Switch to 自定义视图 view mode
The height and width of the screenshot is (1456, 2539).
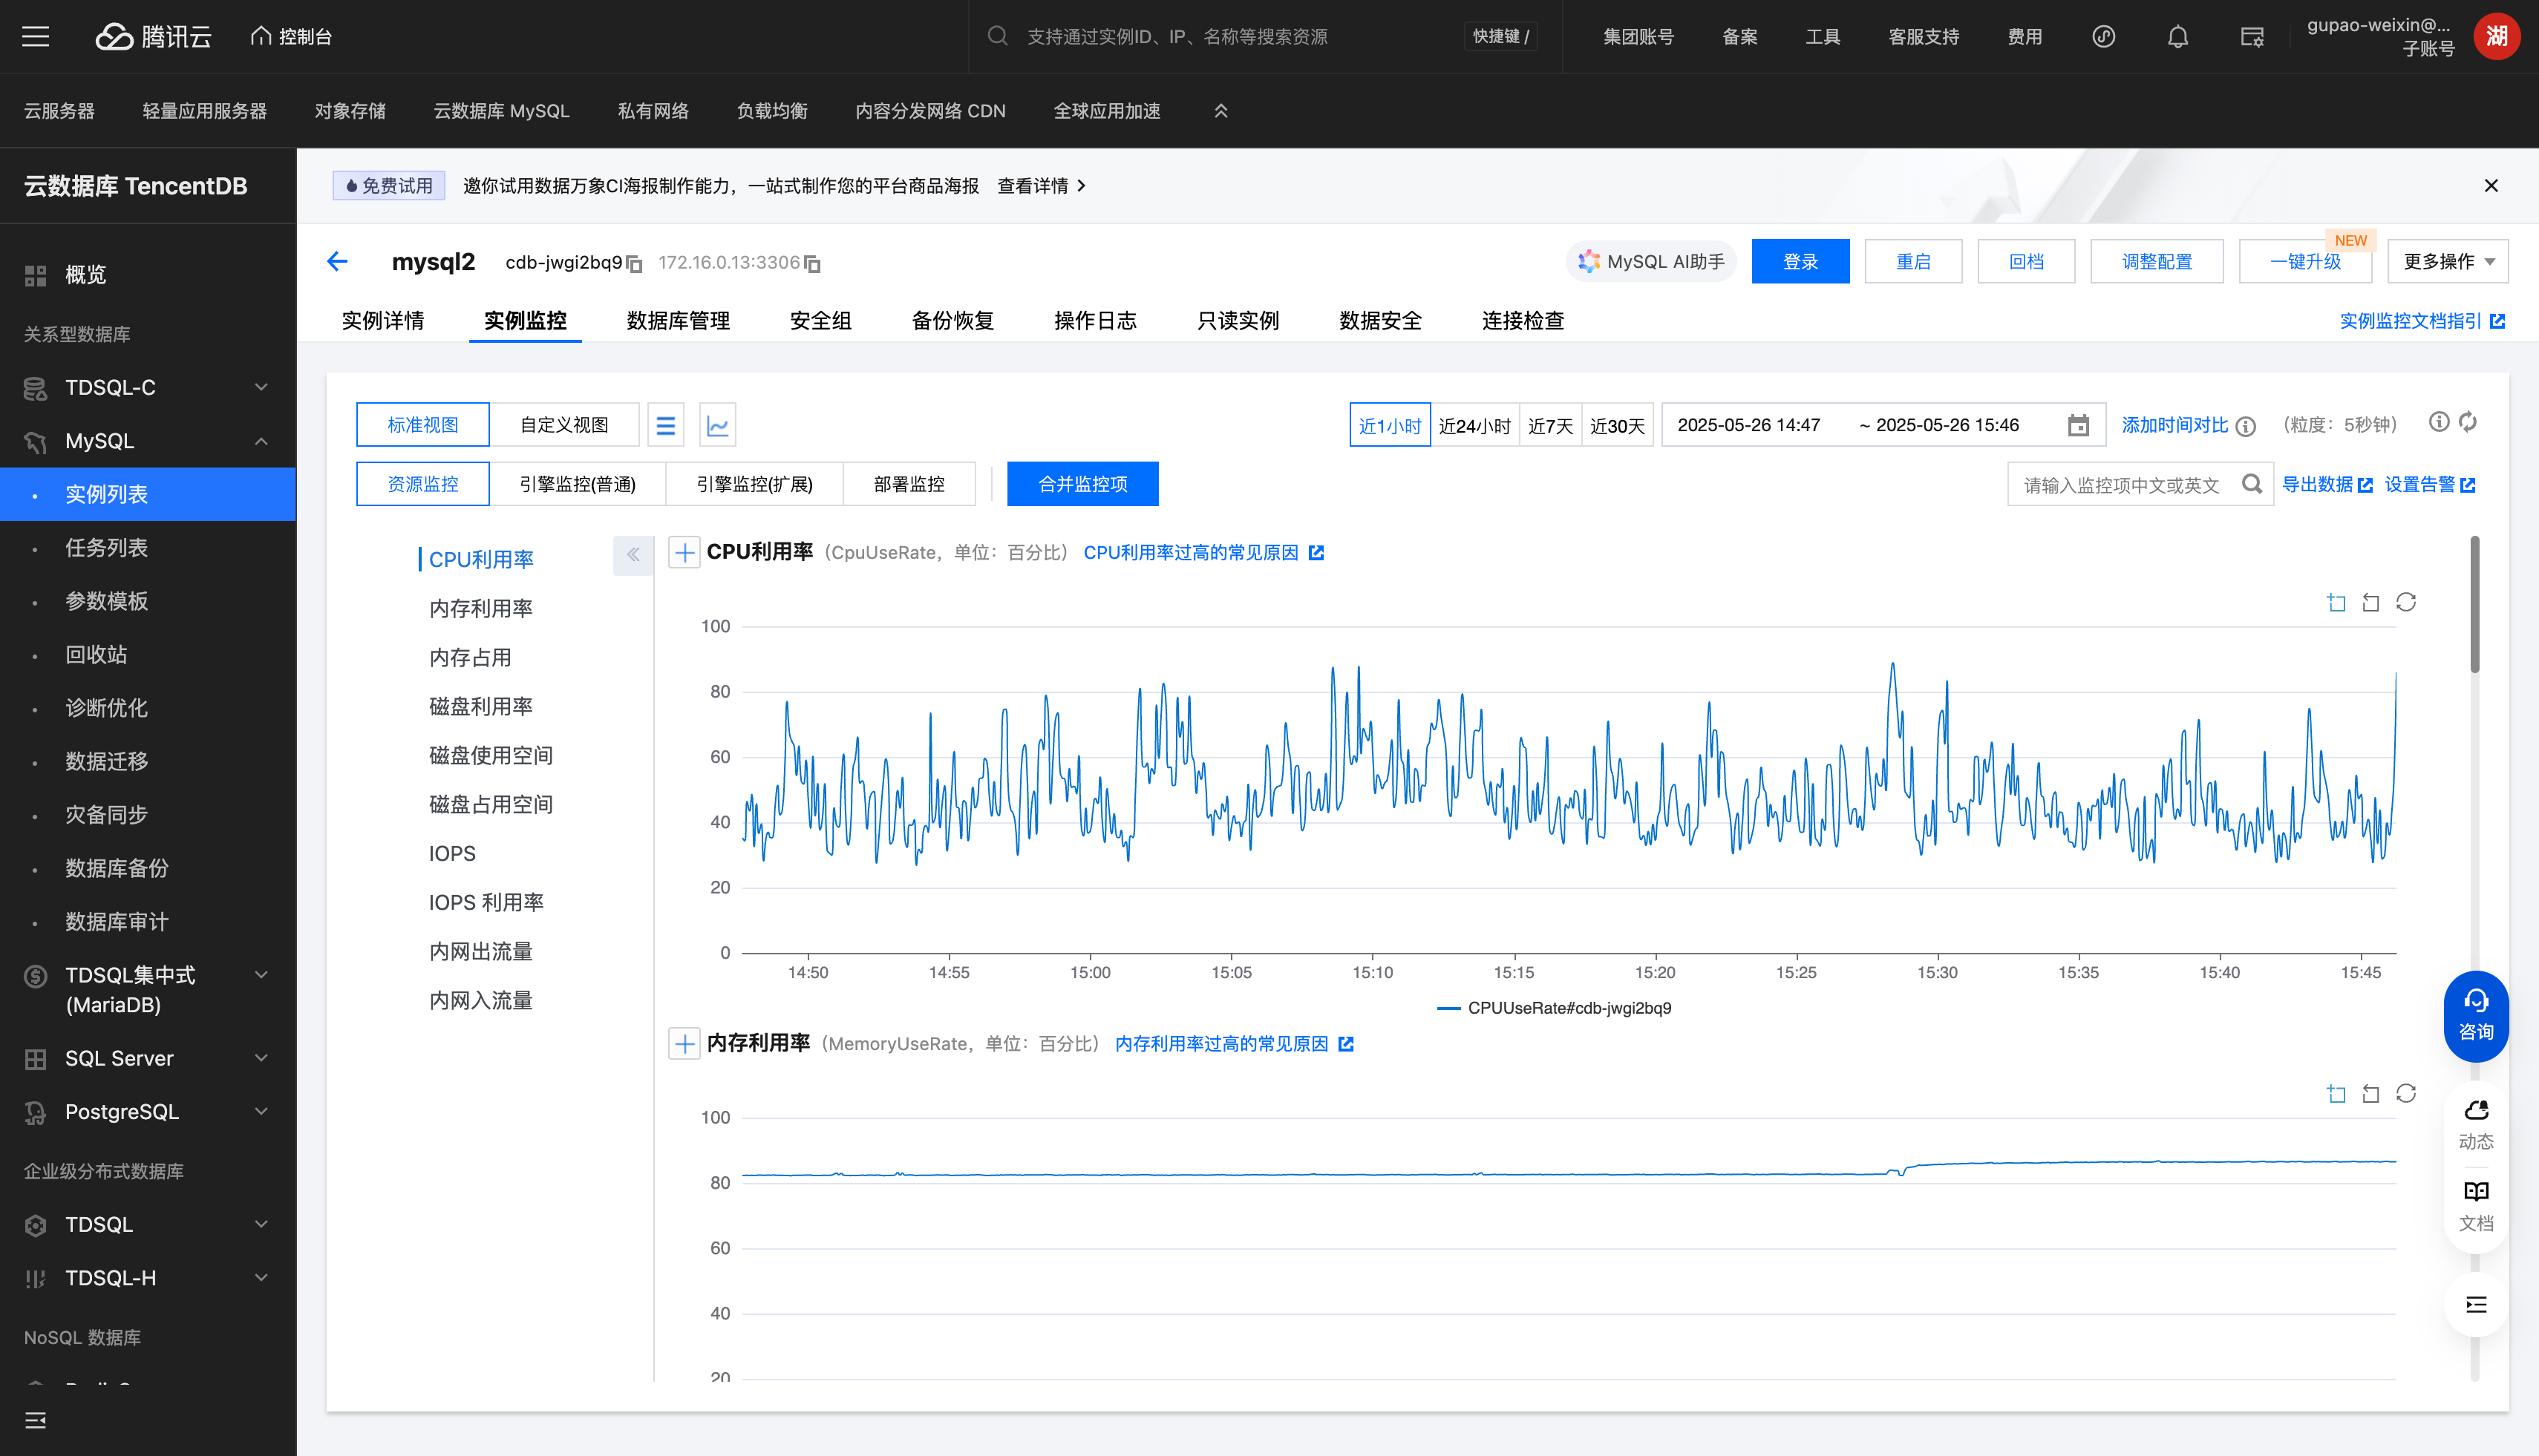(564, 426)
